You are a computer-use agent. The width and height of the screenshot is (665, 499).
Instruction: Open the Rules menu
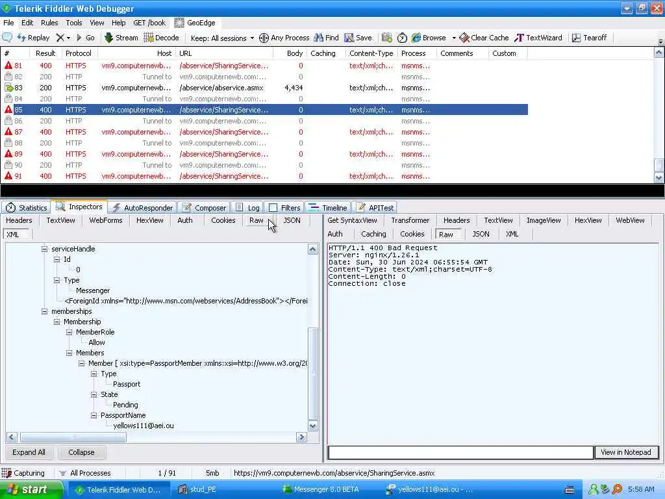click(49, 23)
